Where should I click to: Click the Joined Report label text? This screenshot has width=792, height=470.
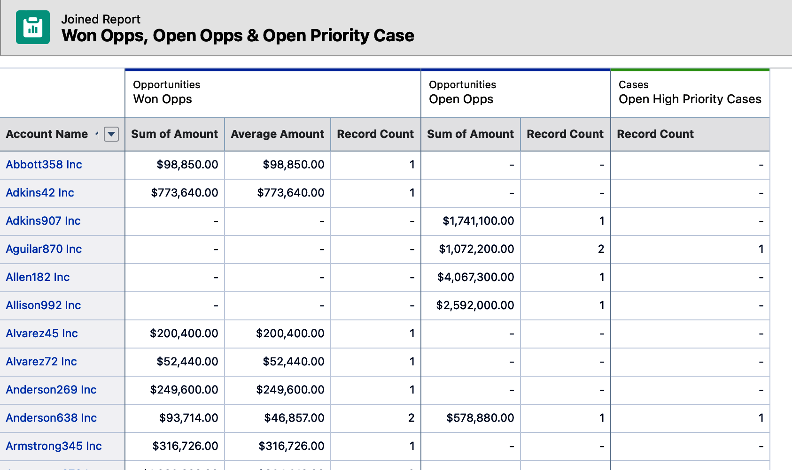click(x=101, y=19)
